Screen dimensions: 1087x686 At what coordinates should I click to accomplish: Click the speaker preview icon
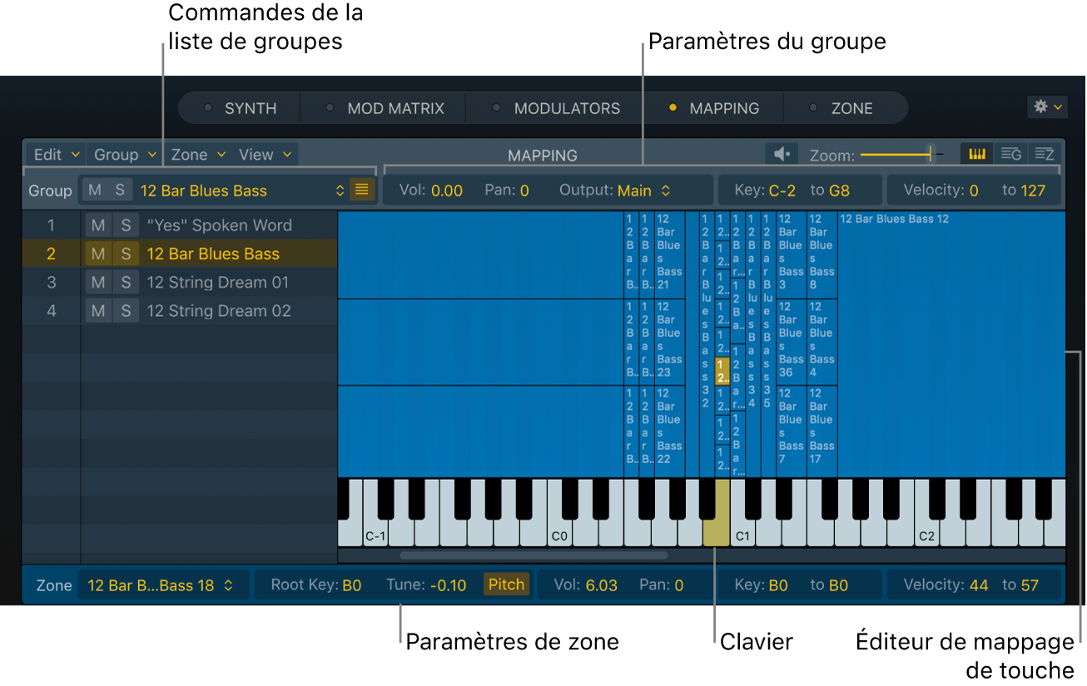pos(781,155)
